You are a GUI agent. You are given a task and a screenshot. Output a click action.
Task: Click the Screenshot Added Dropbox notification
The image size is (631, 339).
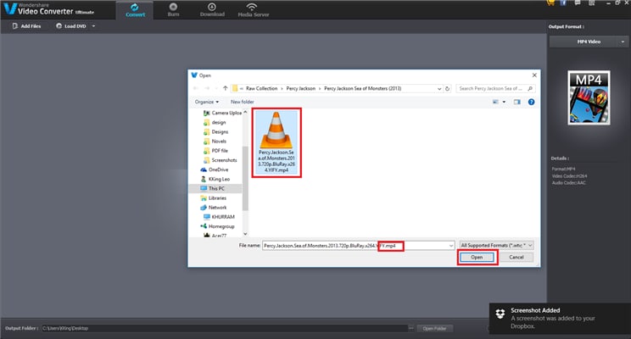click(x=560, y=318)
